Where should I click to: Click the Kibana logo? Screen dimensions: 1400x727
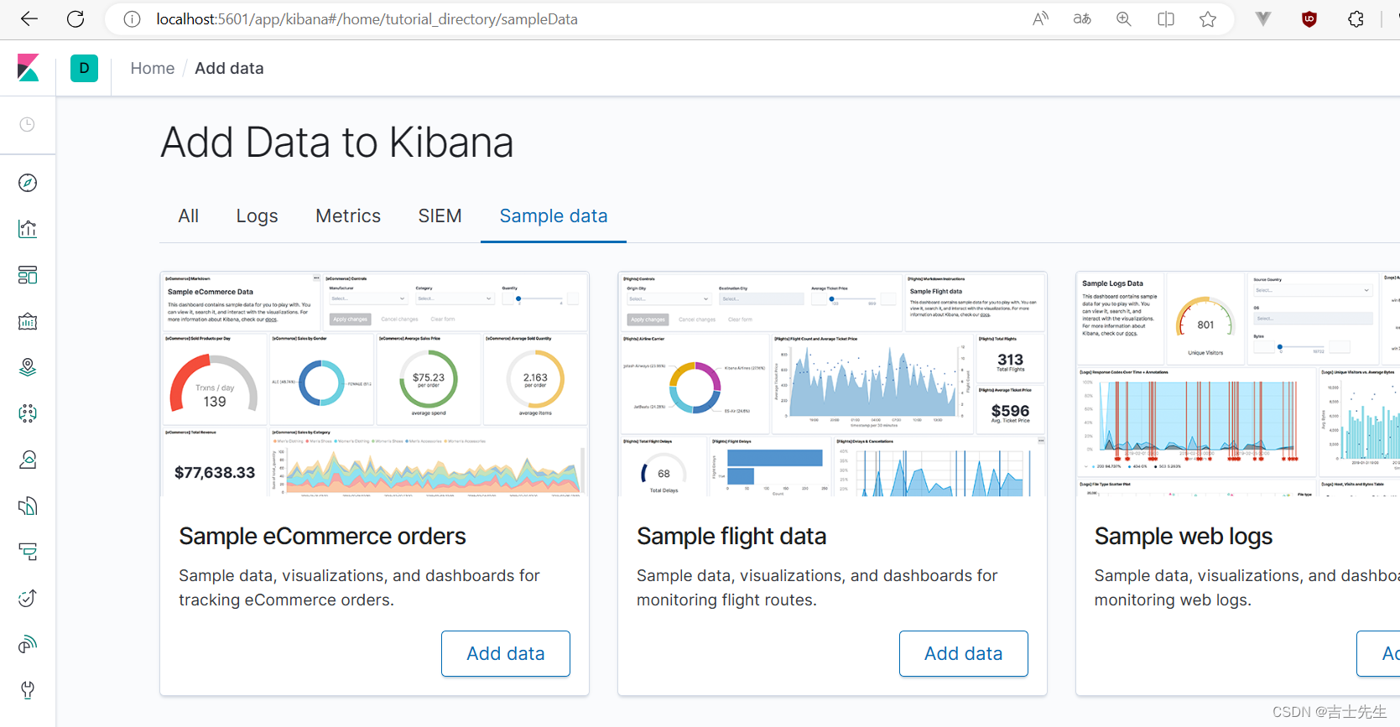click(x=28, y=68)
